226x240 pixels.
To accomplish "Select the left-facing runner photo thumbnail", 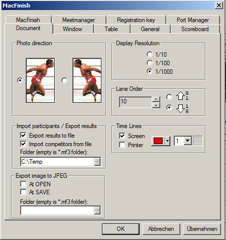I will point(87,80).
